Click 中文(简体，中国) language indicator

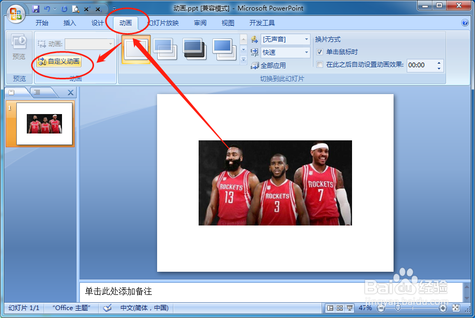click(144, 308)
